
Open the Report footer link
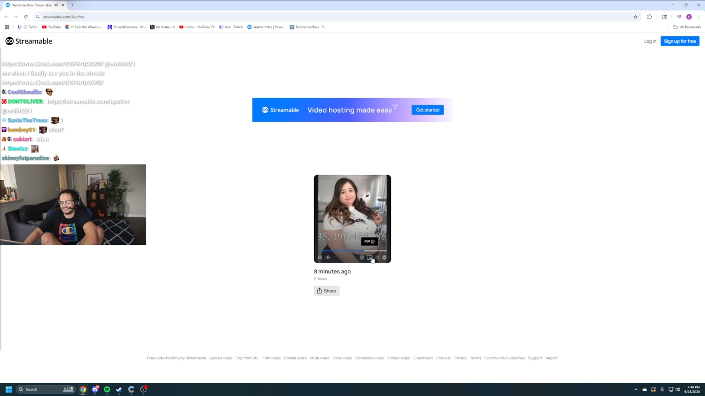point(551,358)
